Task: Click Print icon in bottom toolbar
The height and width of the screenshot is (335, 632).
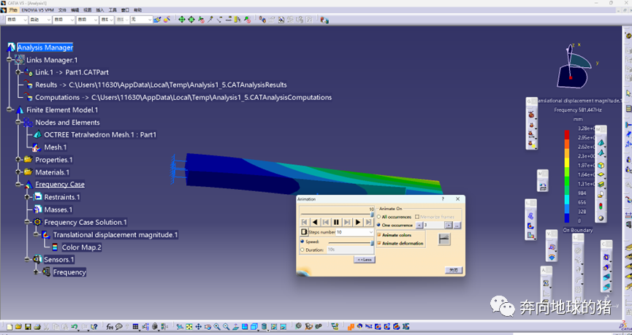Action: coord(37,327)
